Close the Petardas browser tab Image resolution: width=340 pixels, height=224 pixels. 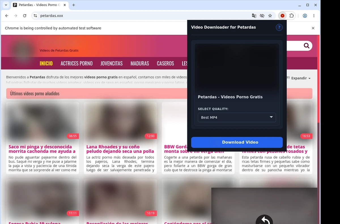(x=65, y=5)
